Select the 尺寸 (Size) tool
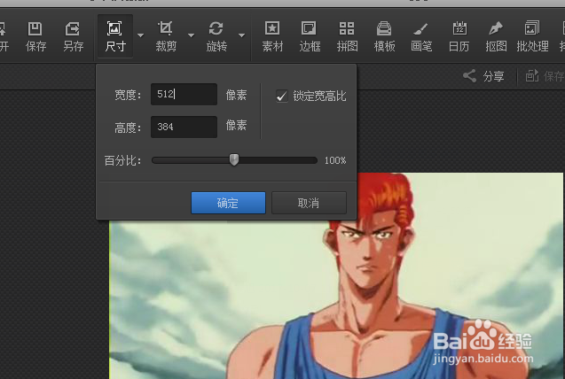The height and width of the screenshot is (379, 565). [115, 36]
